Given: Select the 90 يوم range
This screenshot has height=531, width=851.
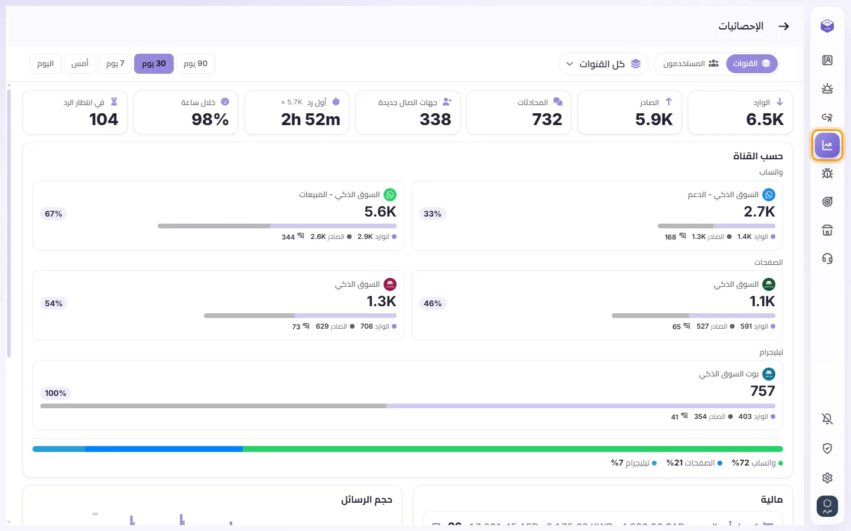Looking at the screenshot, I should tap(196, 64).
